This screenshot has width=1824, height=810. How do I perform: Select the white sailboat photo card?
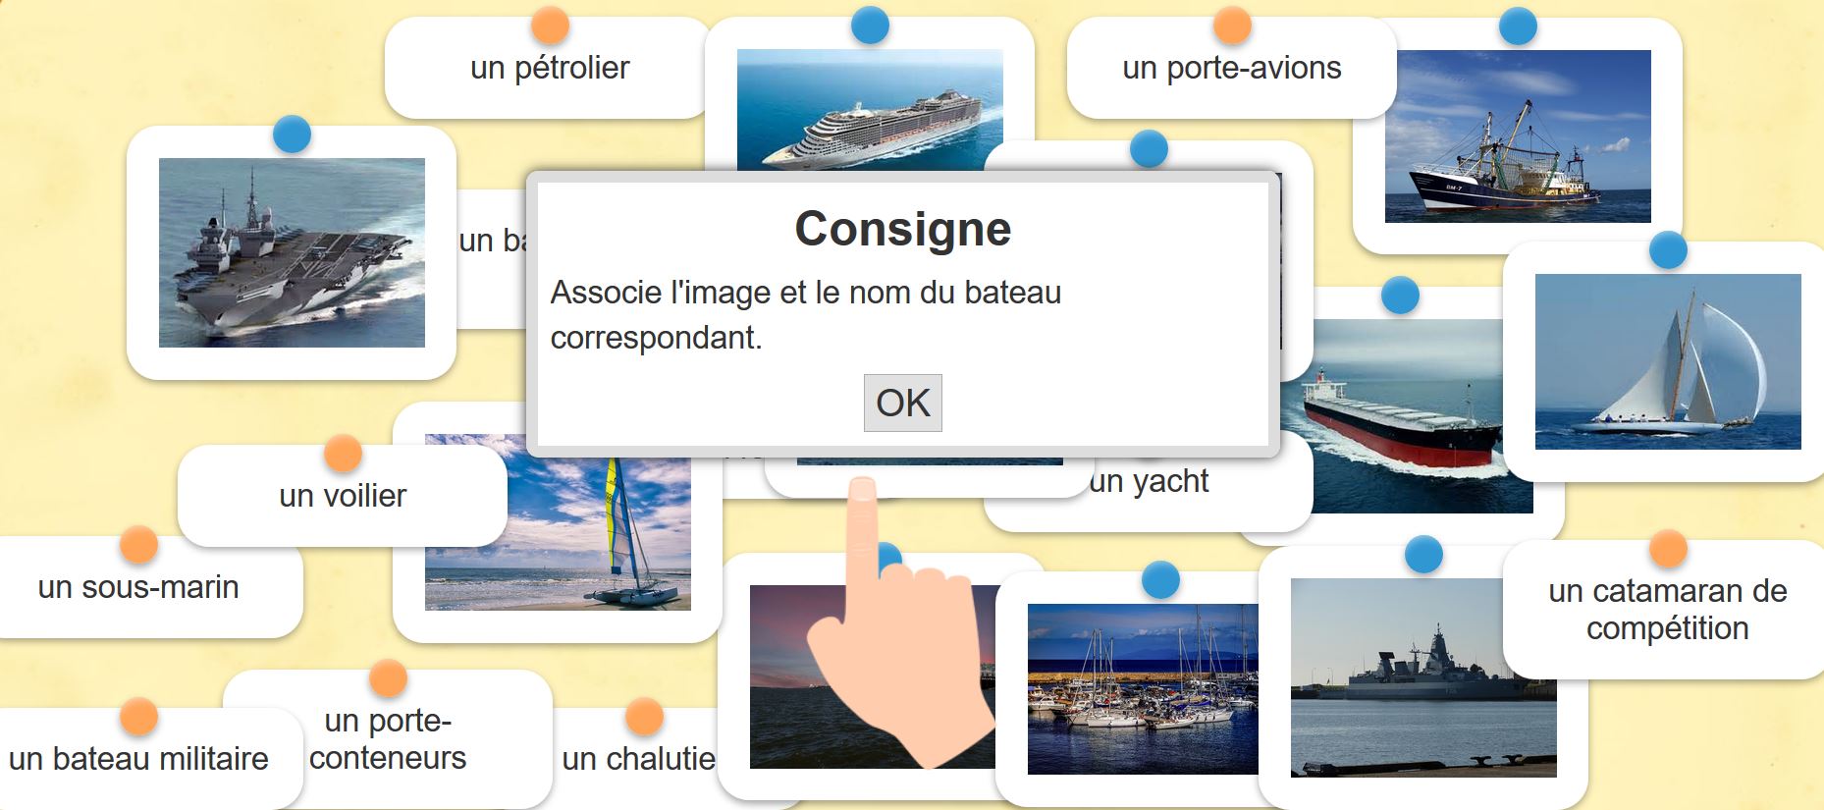tap(1667, 361)
